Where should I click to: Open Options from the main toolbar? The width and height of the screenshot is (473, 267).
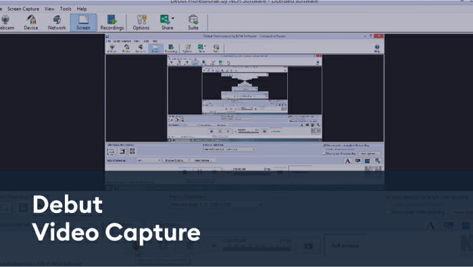click(141, 22)
